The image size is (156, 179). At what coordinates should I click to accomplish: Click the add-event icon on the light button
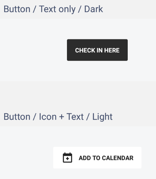68,158
